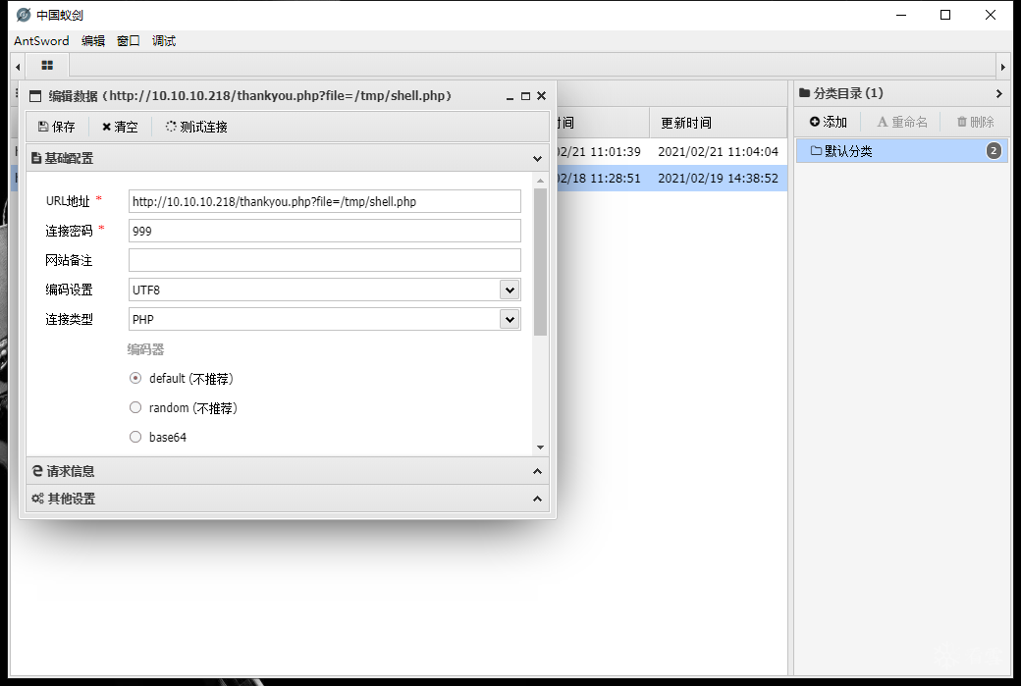1021x686 pixels.
Task: Maximize the 中国蚁剑 main window
Action: click(945, 15)
